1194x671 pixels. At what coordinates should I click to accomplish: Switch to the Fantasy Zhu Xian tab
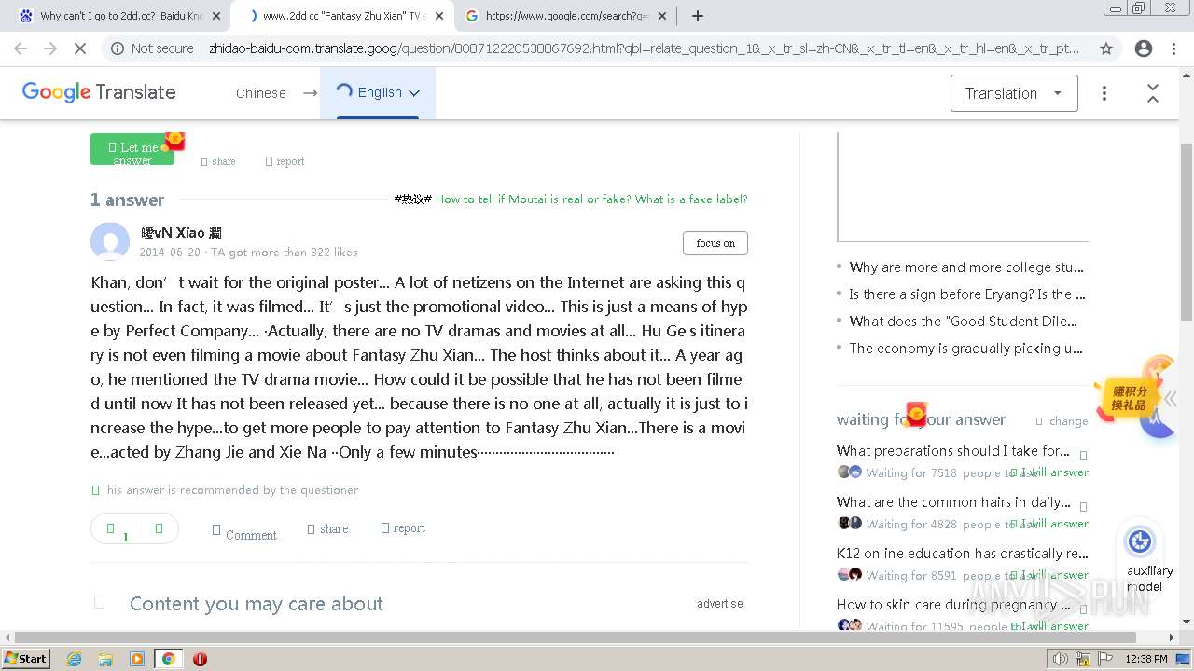(342, 16)
